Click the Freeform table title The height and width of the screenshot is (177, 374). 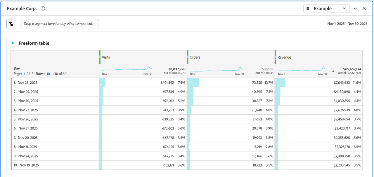(x=34, y=43)
